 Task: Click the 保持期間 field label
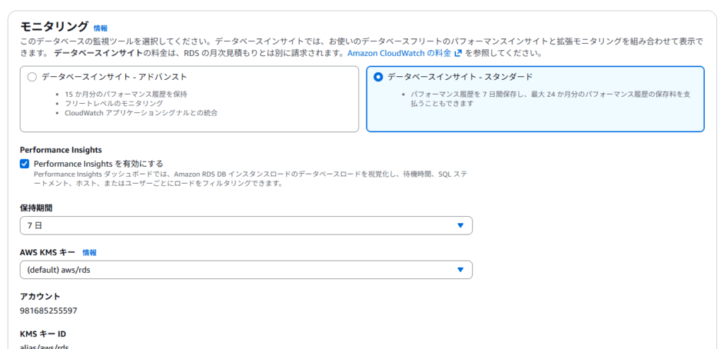pos(36,208)
